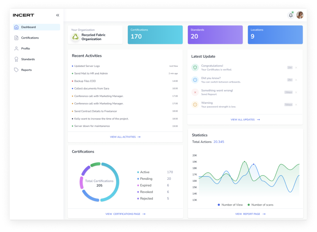Click the Standards ribbon icon
The image size is (317, 232).
16,59
